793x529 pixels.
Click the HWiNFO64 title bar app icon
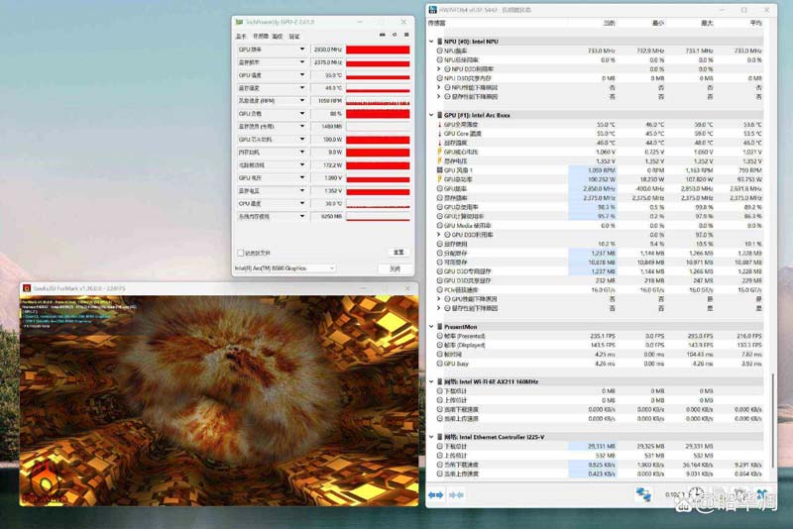pos(433,10)
